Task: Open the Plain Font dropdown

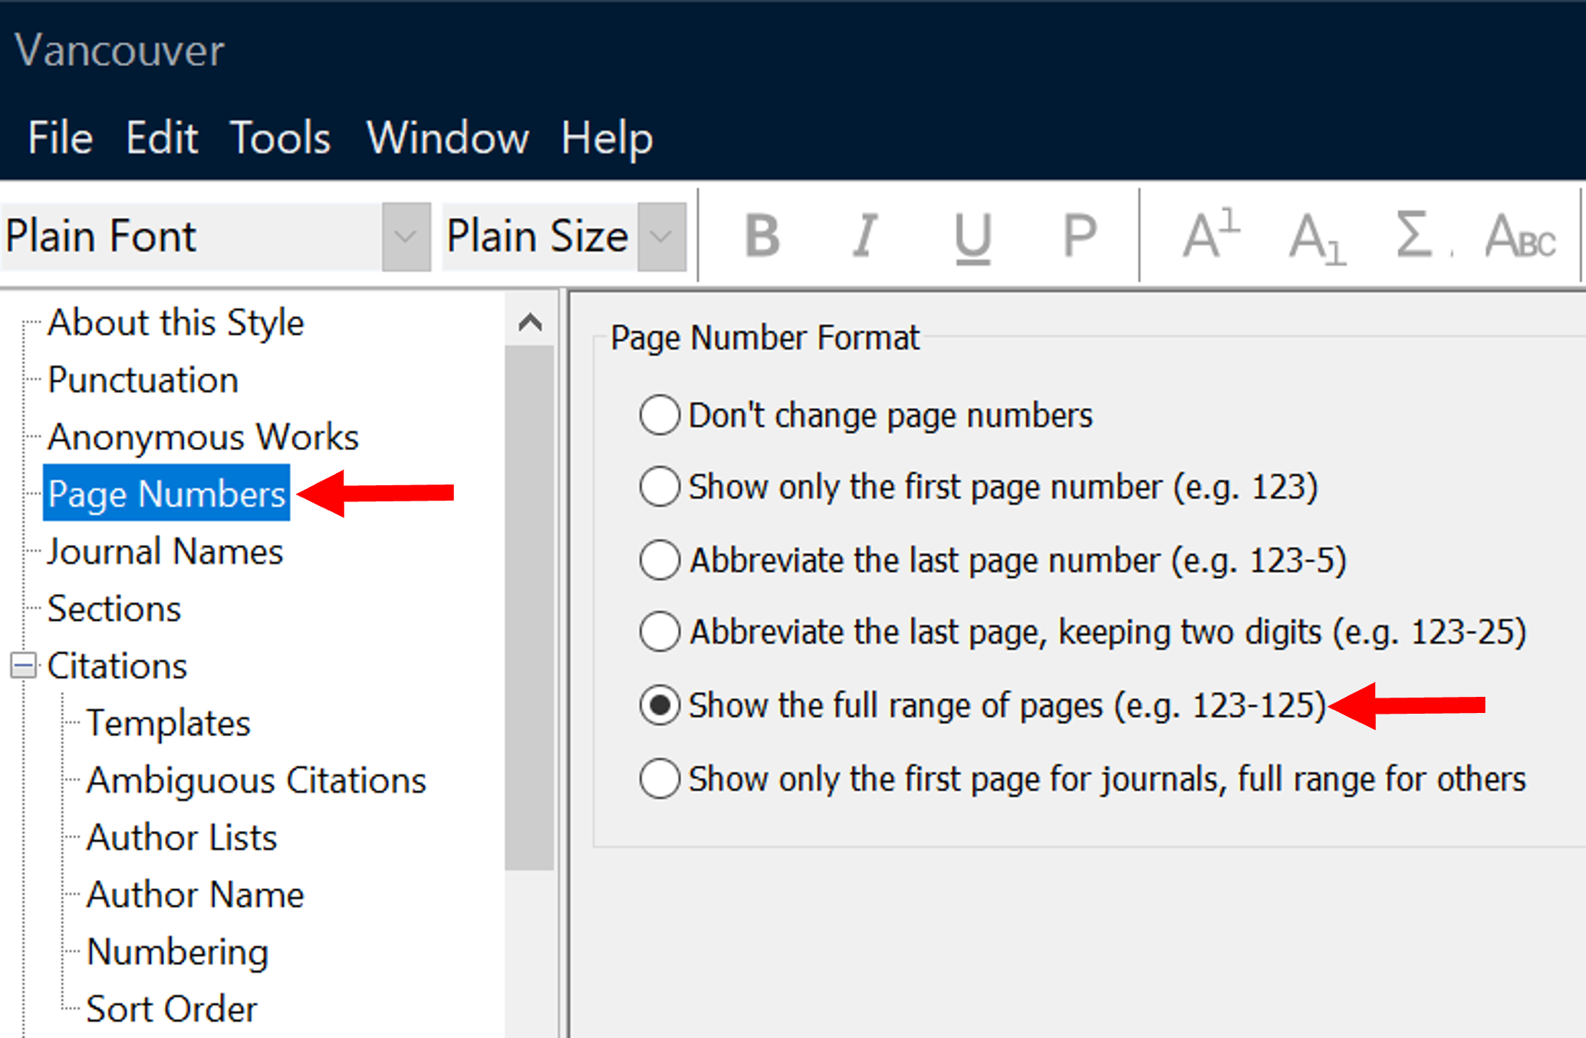Action: pos(406,236)
